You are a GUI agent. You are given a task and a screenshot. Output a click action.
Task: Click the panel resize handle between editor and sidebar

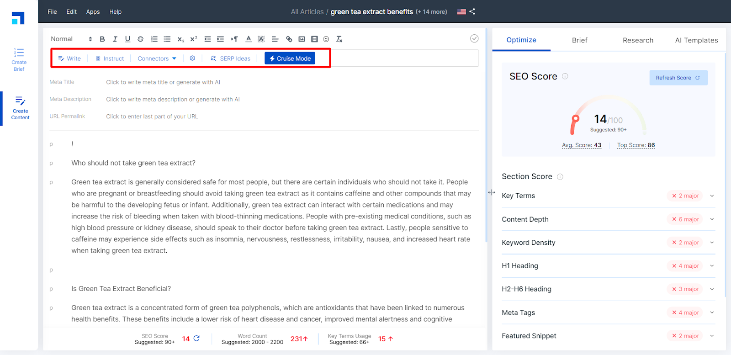coord(492,192)
